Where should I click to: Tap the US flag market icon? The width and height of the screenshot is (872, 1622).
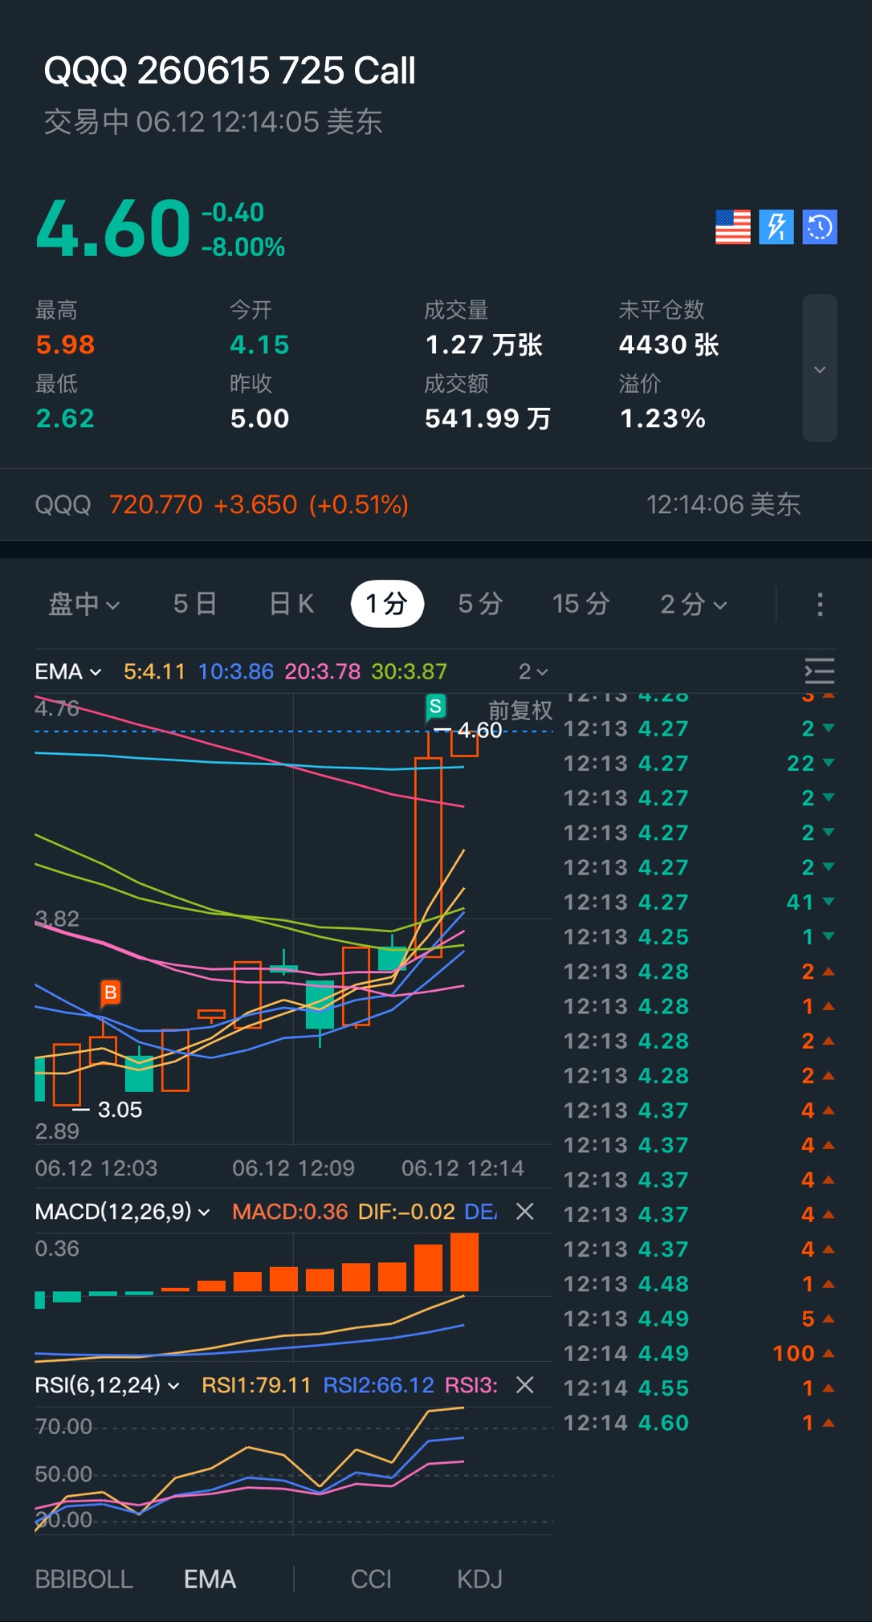pos(733,226)
